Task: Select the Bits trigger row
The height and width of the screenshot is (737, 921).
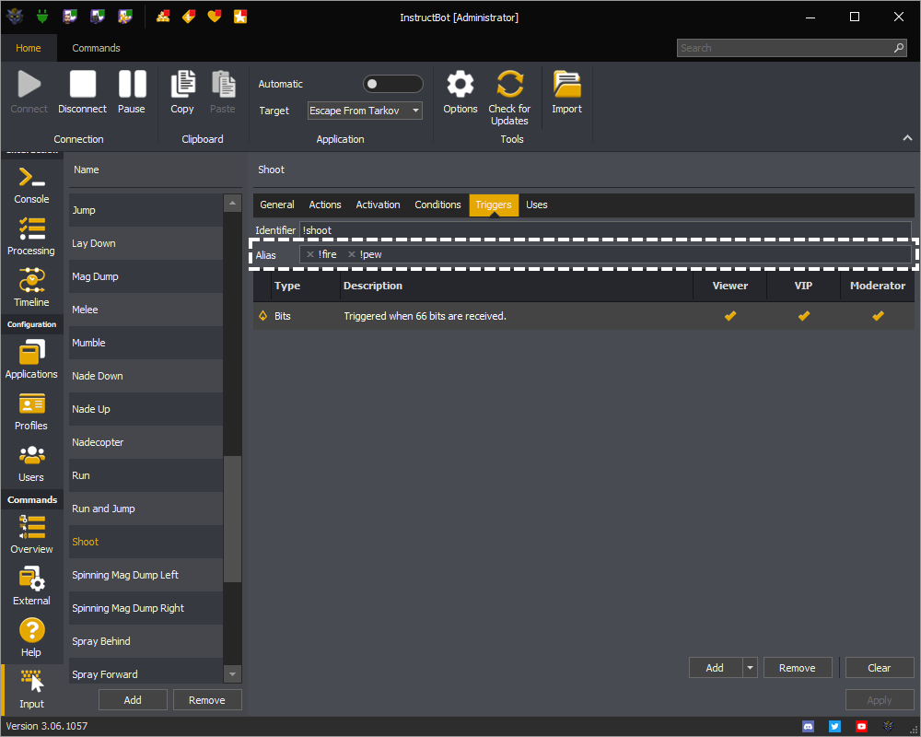Action: click(x=583, y=316)
